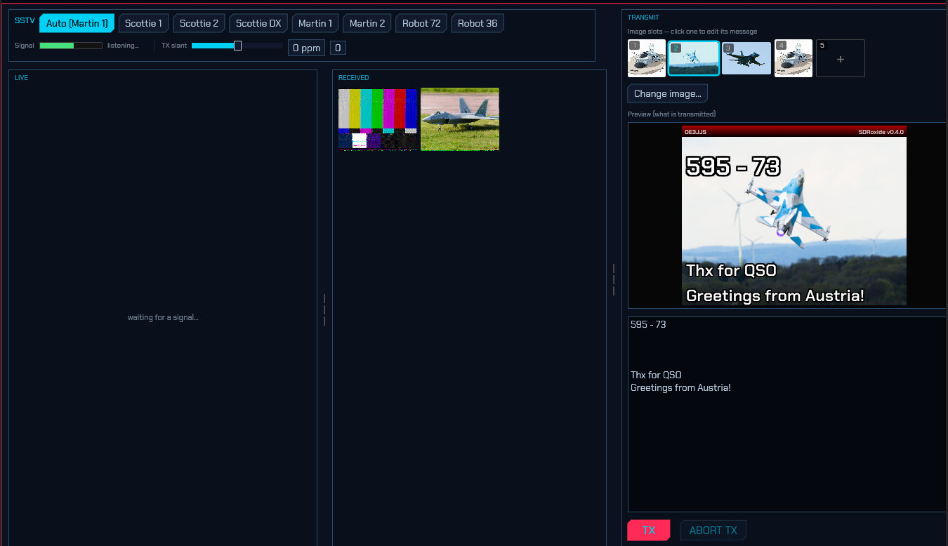
Task: Select the Auto (Martin 1) mode
Action: point(77,23)
